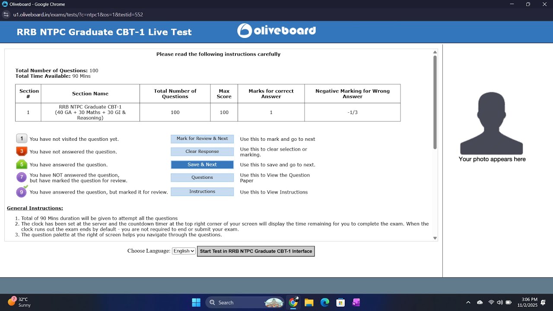Click 'You have answered the question.' legend text
The height and width of the screenshot is (311, 553).
pyautogui.click(x=69, y=165)
